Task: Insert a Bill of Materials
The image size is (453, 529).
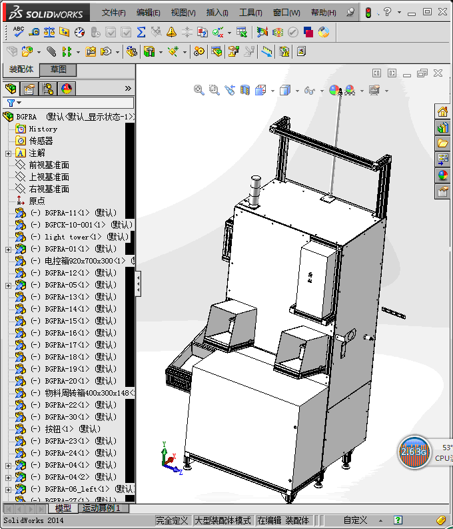Action: click(217, 51)
